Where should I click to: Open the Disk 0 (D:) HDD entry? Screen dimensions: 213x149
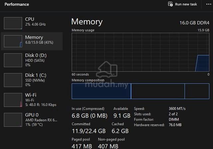coord(32,60)
